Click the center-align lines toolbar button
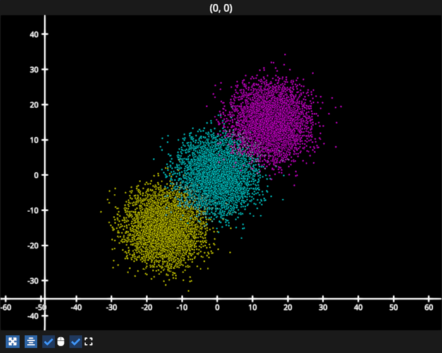The image size is (442, 353). pos(31,342)
